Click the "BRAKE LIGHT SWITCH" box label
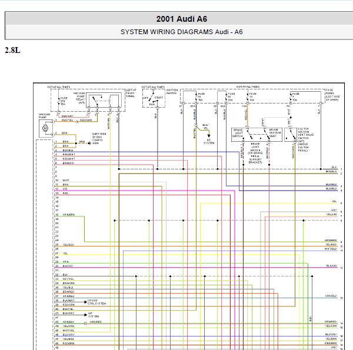 pos(238,133)
